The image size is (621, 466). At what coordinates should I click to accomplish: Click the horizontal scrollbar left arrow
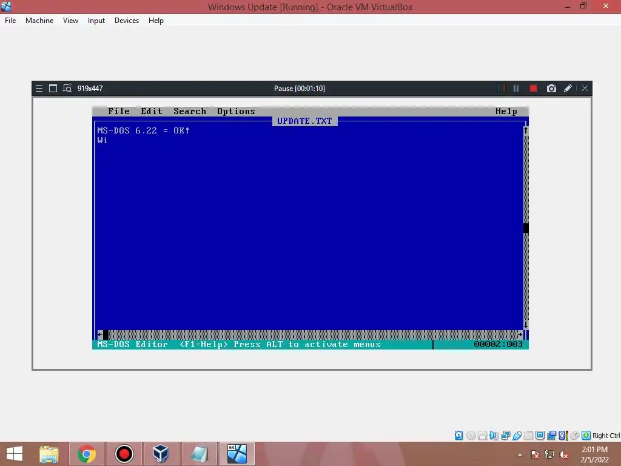pyautogui.click(x=100, y=334)
